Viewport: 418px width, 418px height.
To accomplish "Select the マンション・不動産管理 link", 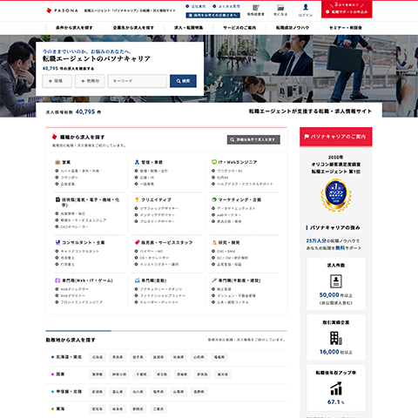I will pos(236,295).
